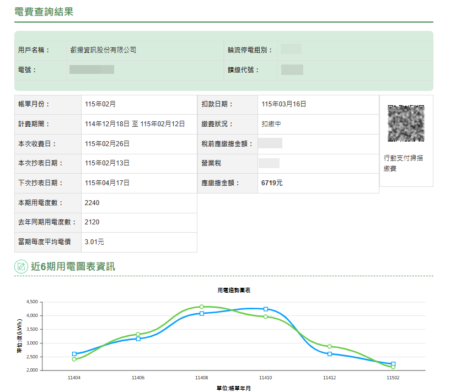Click the 電費查詢結果 page heading
Screen dimensions: 456x392
coord(44,12)
